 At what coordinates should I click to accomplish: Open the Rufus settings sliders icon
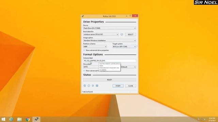(93, 86)
